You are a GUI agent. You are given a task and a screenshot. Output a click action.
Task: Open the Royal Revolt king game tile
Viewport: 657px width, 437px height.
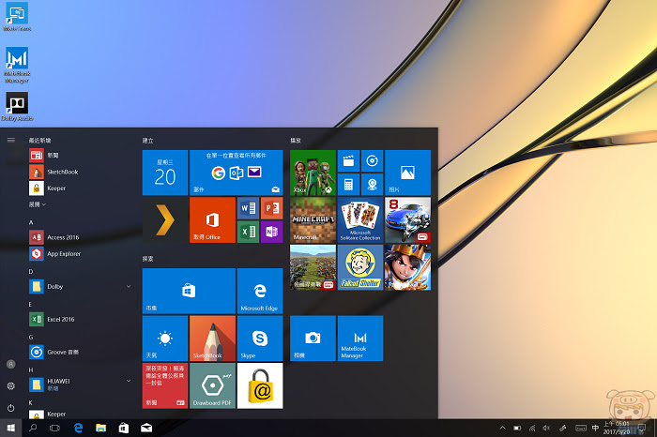coord(407,267)
